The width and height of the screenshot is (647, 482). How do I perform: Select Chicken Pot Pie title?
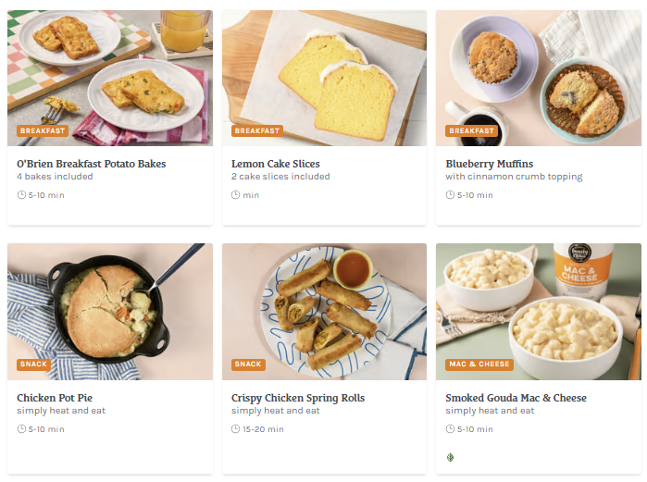pyautogui.click(x=55, y=398)
